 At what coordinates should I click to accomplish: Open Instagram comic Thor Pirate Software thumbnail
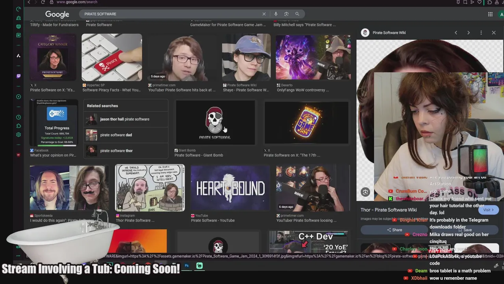tap(150, 188)
